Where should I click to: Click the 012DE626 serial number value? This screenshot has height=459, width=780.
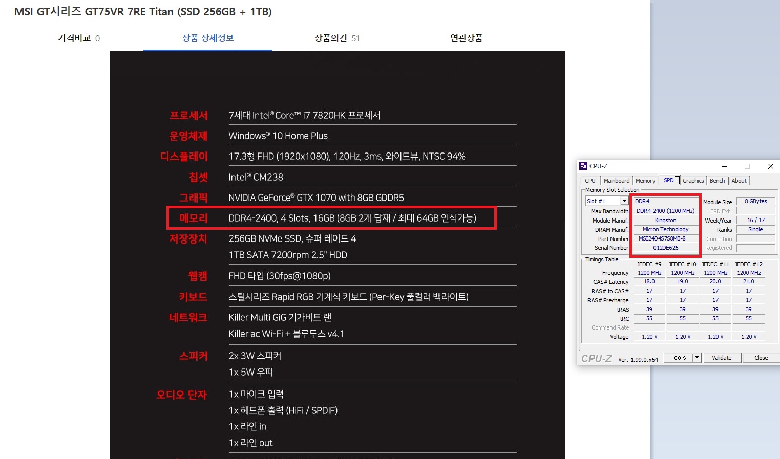coord(666,248)
